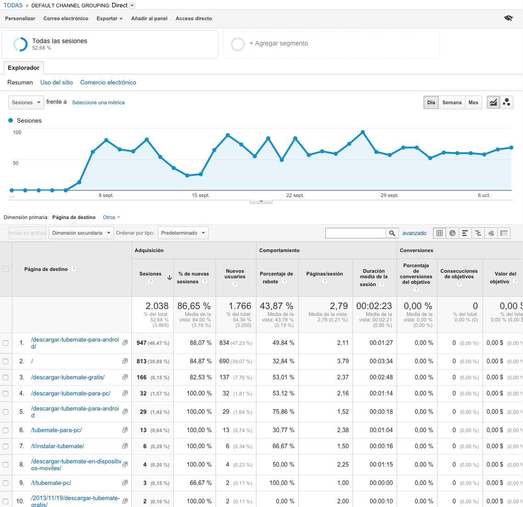Open /descargar-tubemate-gratis/ external link icon
The height and width of the screenshot is (507, 523).
[125, 377]
